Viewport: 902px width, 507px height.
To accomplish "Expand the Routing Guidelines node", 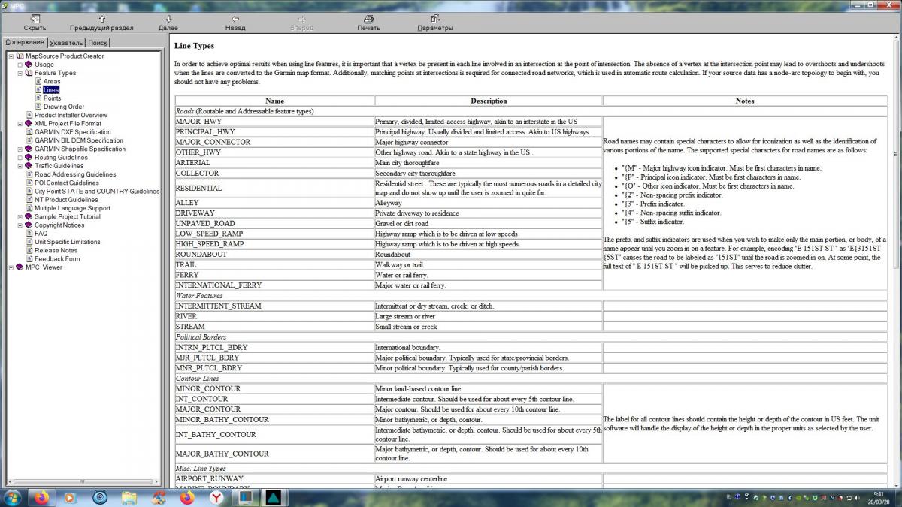I will (x=20, y=158).
